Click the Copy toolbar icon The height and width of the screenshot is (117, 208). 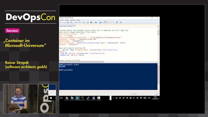point(64,22)
